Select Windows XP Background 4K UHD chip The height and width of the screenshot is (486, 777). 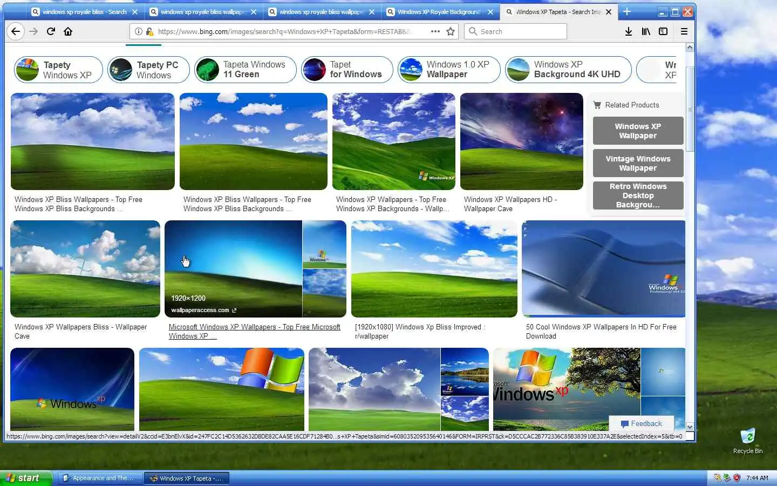[x=568, y=70]
